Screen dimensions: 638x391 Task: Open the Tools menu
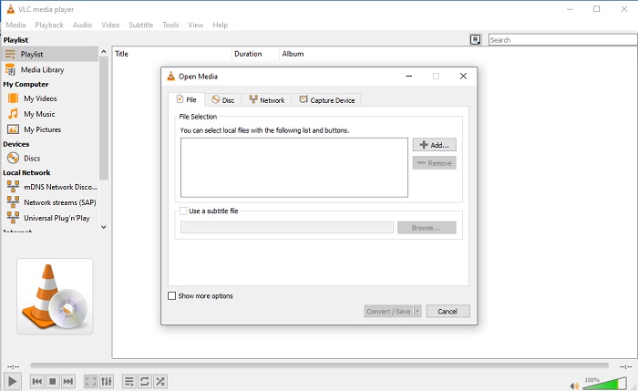[x=170, y=25]
